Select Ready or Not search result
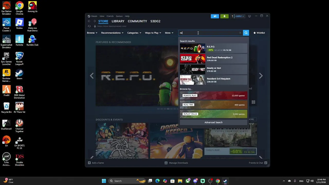The image size is (329, 185). tap(213, 69)
